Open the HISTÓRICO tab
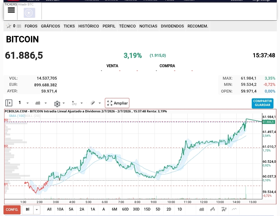 [88, 26]
